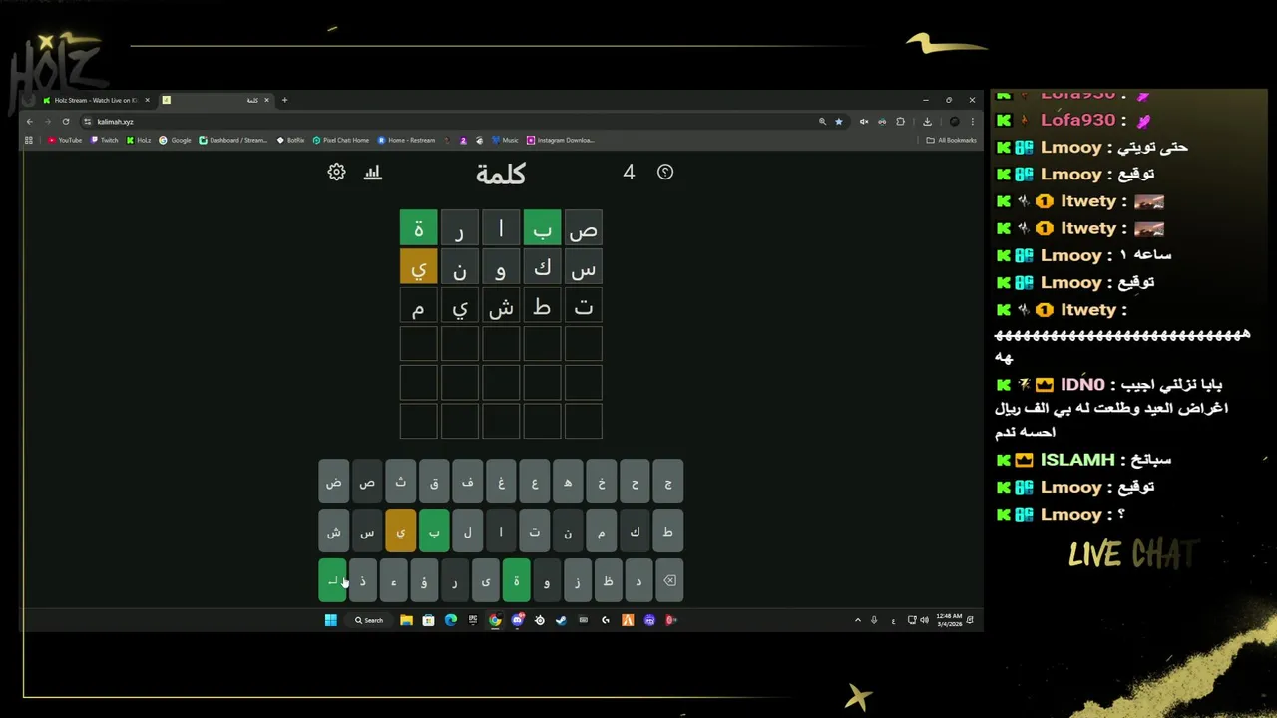Click the ج key on keyboard
Viewport: 1277px width, 718px height.
pyautogui.click(x=668, y=482)
